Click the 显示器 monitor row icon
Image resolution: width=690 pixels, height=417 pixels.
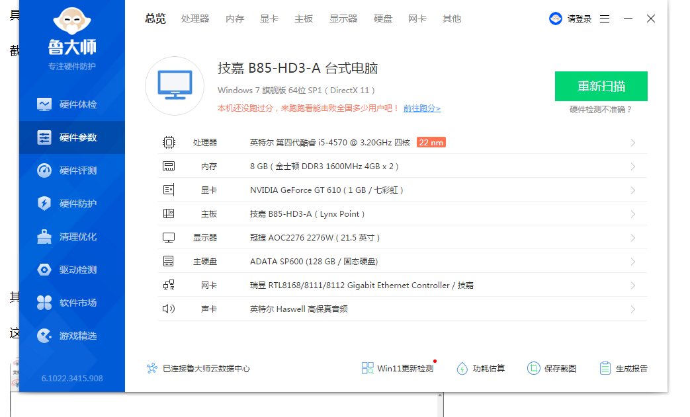pos(169,238)
